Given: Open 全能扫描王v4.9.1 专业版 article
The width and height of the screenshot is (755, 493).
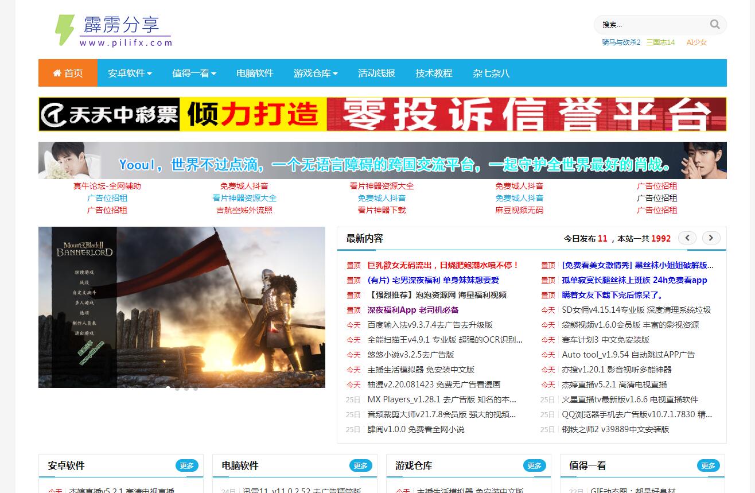Looking at the screenshot, I should point(445,340).
